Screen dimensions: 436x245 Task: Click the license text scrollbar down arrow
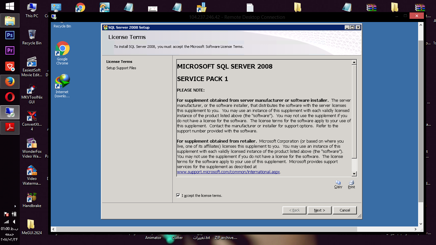pos(354,174)
